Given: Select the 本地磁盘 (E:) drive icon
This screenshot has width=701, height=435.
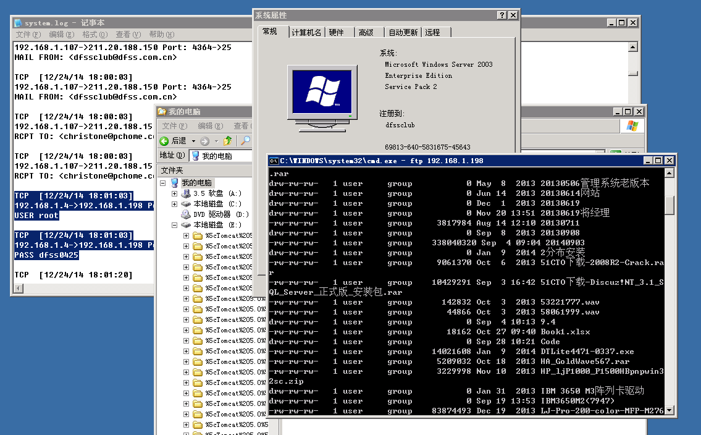Looking at the screenshot, I should 185,225.
